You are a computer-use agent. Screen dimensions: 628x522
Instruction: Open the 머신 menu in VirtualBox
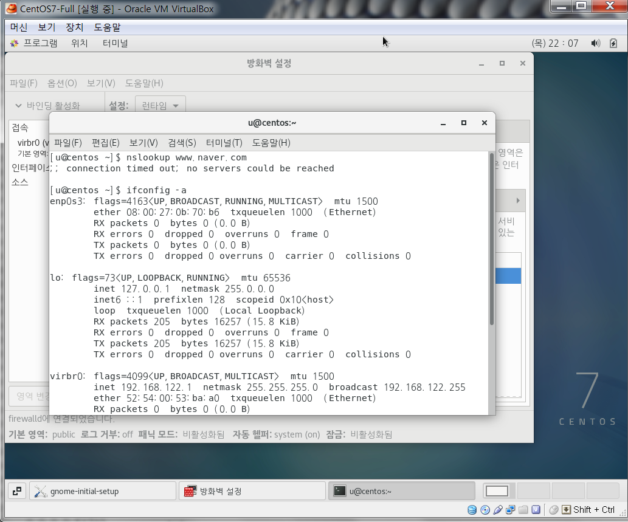(x=18, y=27)
